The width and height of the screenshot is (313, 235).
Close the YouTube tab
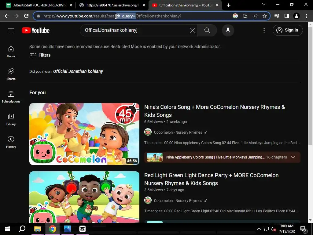[x=217, y=5]
